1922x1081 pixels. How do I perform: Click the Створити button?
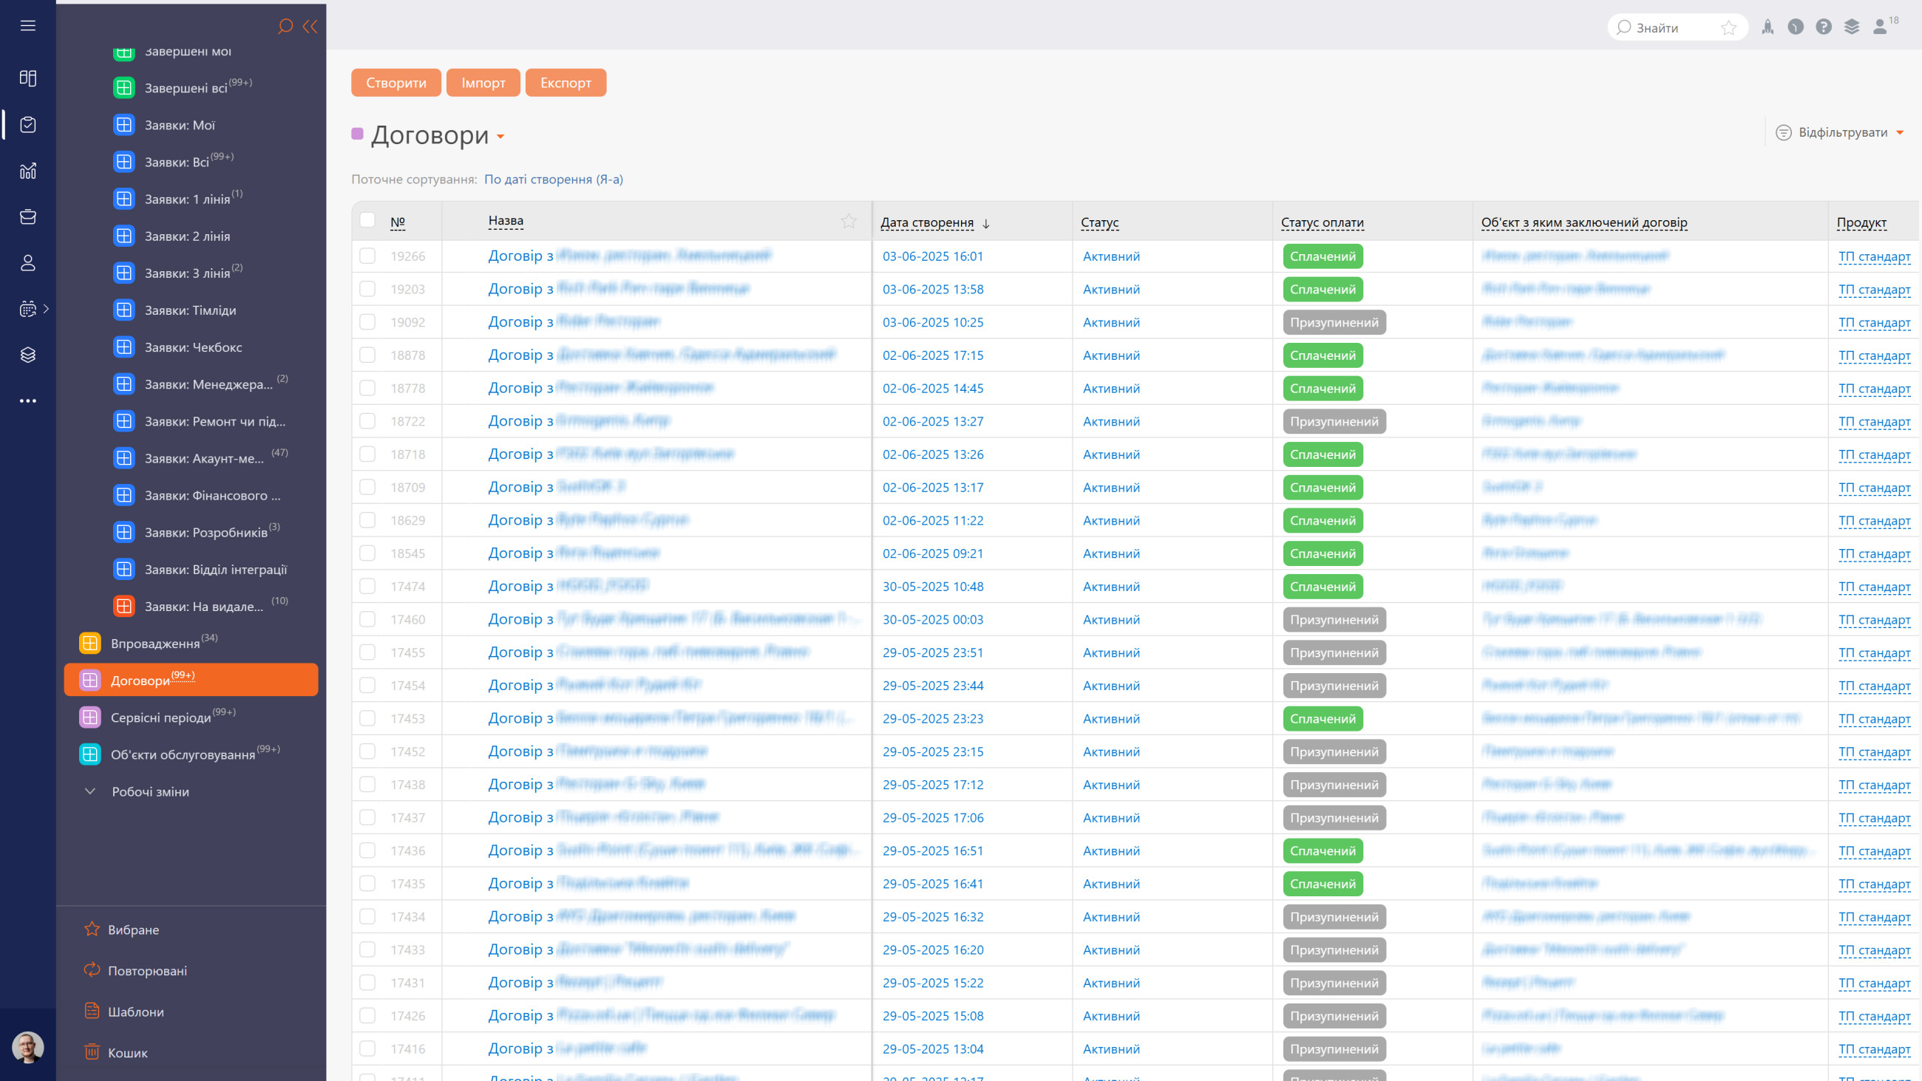pos(396,83)
